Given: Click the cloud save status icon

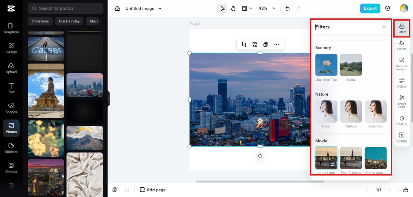Looking at the screenshot, I should (x=117, y=8).
